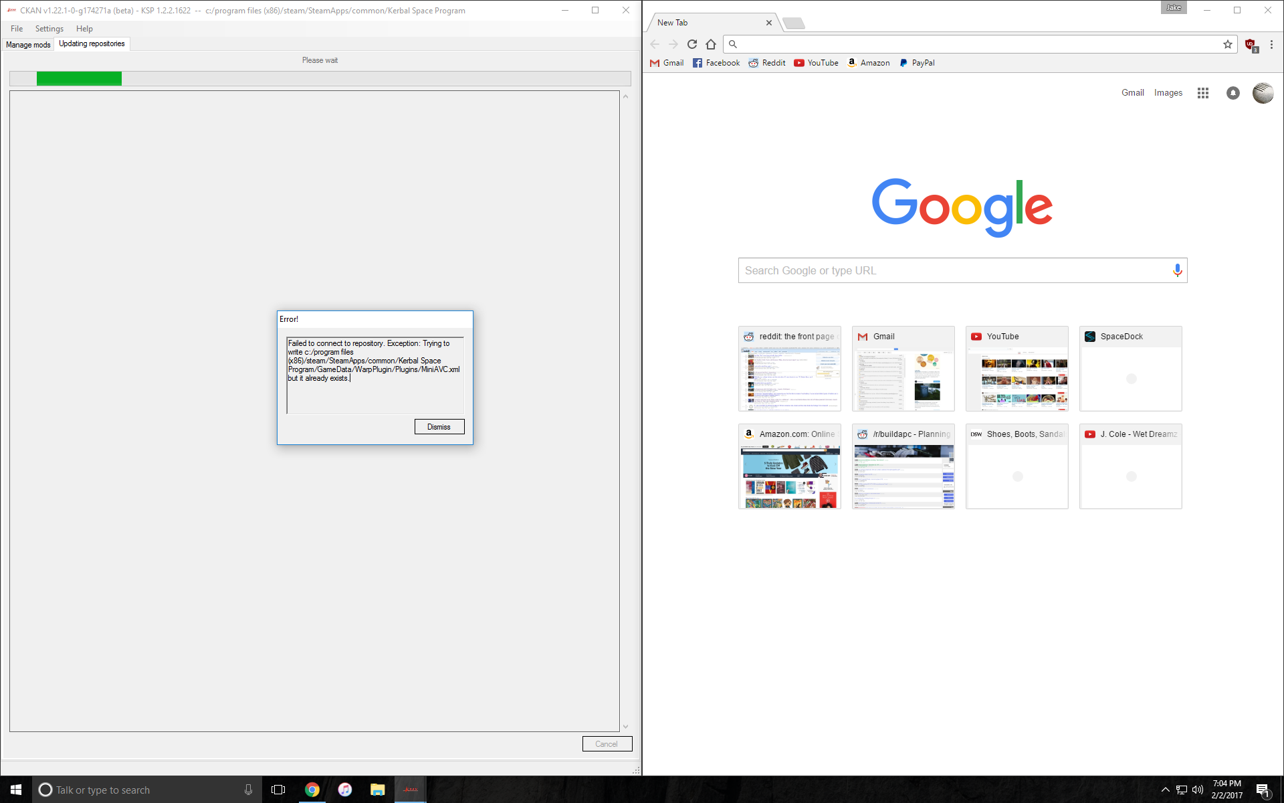Open iTunes from taskbar
The image size is (1284, 803).
(344, 790)
